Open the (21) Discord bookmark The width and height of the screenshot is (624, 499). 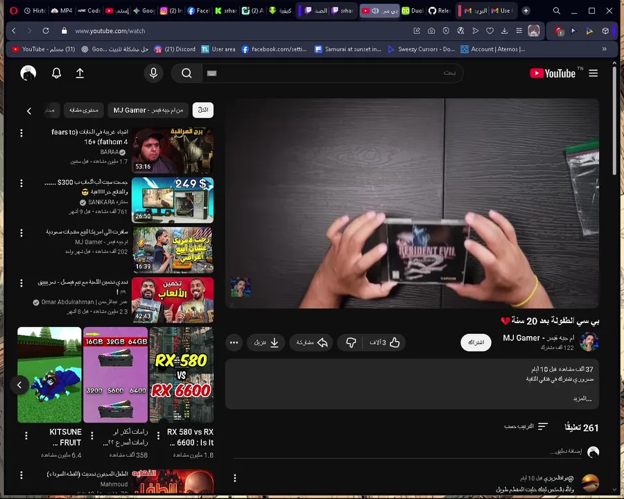175,49
